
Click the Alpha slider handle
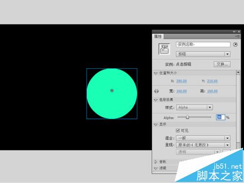(x=187, y=117)
